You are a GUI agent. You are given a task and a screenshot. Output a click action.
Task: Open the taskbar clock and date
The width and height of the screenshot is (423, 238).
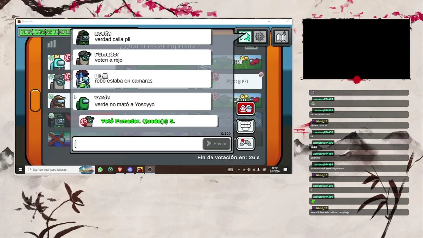(275, 170)
